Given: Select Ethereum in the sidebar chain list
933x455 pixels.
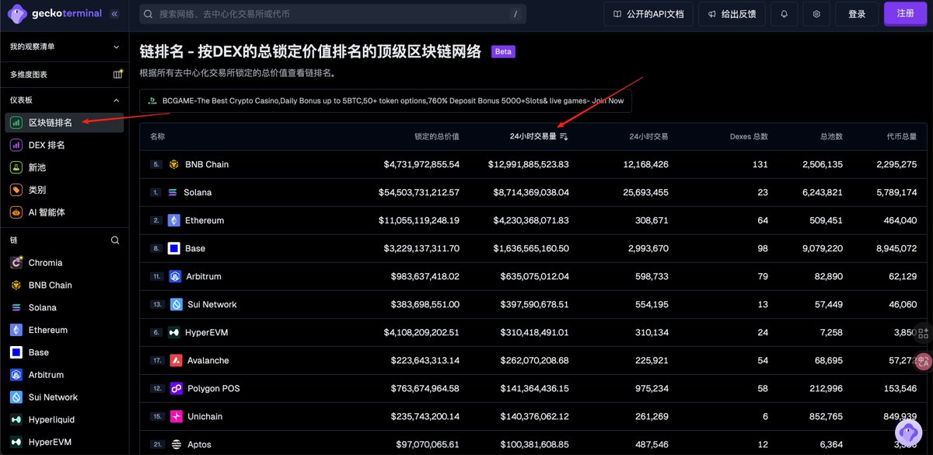Looking at the screenshot, I should pos(65,330).
